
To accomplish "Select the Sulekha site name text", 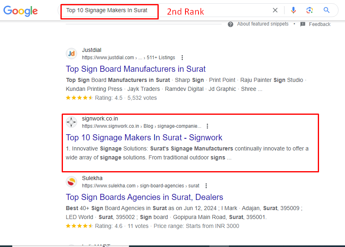I will [92, 178].
